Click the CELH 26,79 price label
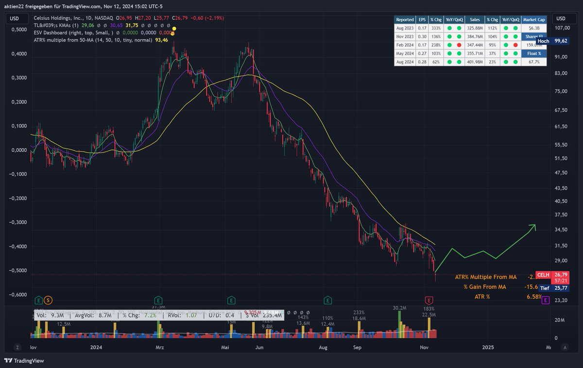Image resolution: width=583 pixels, height=368 pixels. tap(551, 275)
